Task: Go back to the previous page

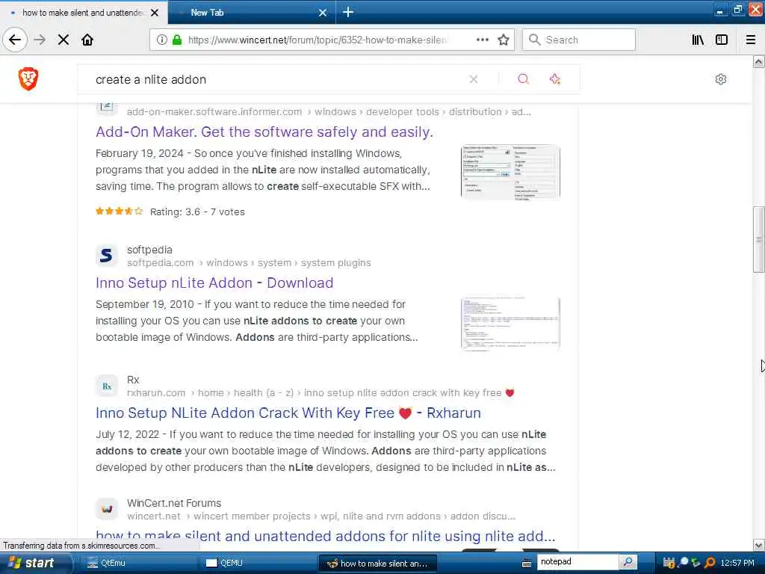Action: (15, 40)
